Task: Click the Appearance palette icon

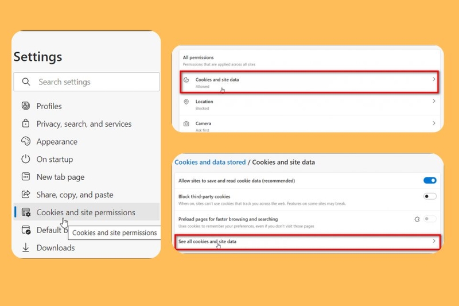Action: pos(26,141)
